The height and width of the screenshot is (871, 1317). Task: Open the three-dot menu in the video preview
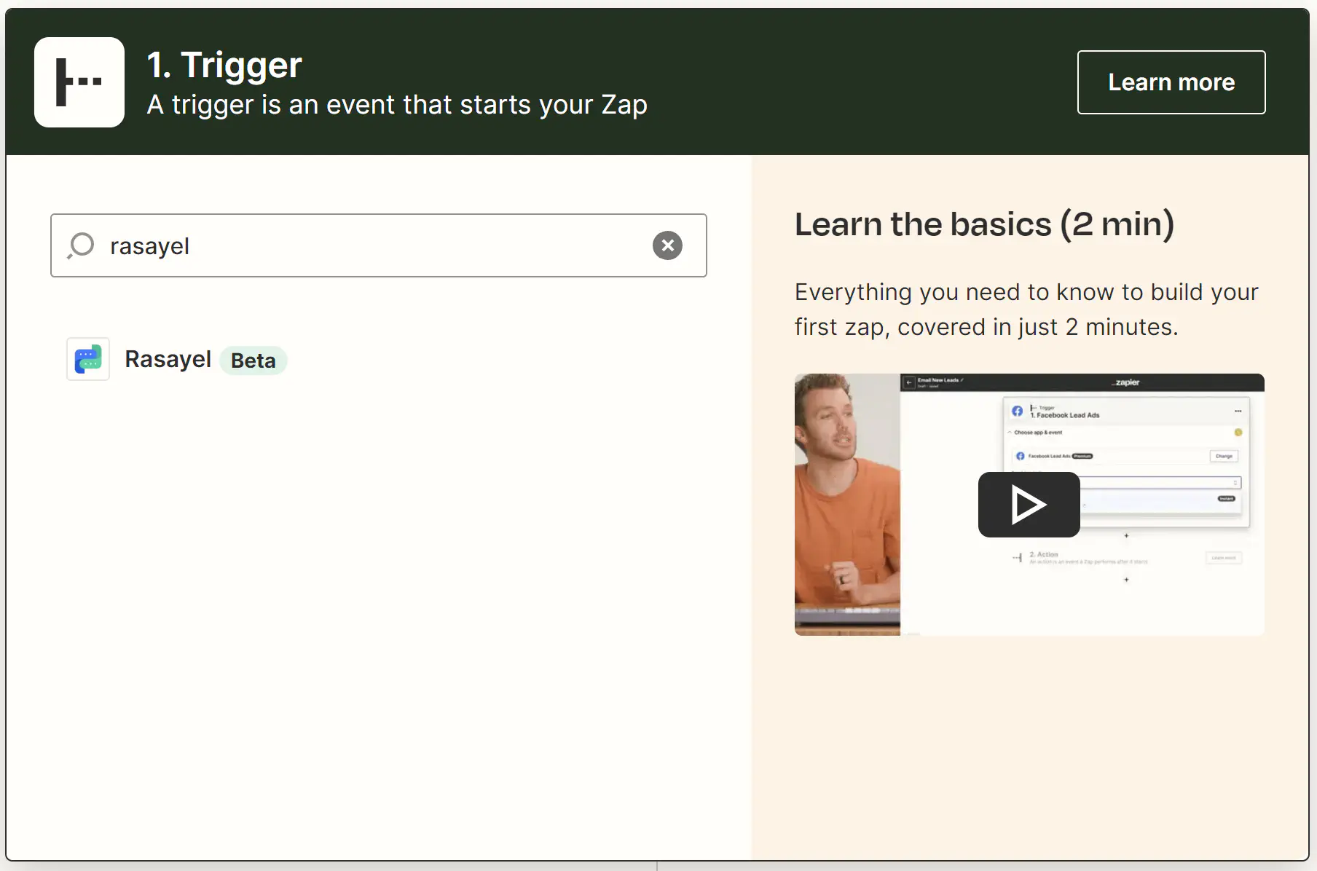pyautogui.click(x=1238, y=411)
